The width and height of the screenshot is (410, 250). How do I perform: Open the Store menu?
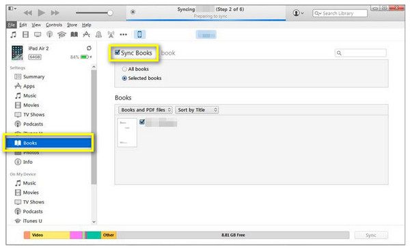[x=72, y=25]
